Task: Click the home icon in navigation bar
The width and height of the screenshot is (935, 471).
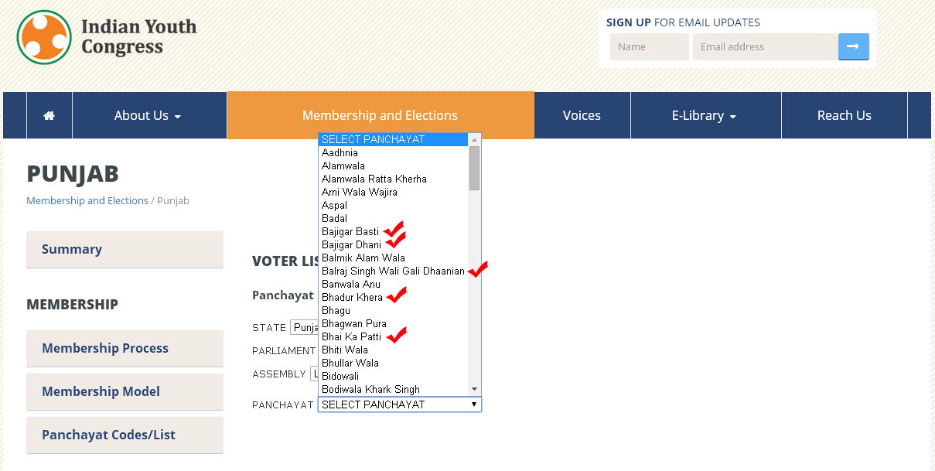Action: pos(49,115)
